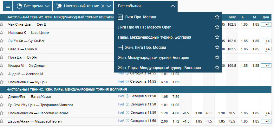Toggle favorite star for Жен. Лига Про. Москва
Image resolution: width=274 pixels, height=127 pixels.
click(x=217, y=47)
